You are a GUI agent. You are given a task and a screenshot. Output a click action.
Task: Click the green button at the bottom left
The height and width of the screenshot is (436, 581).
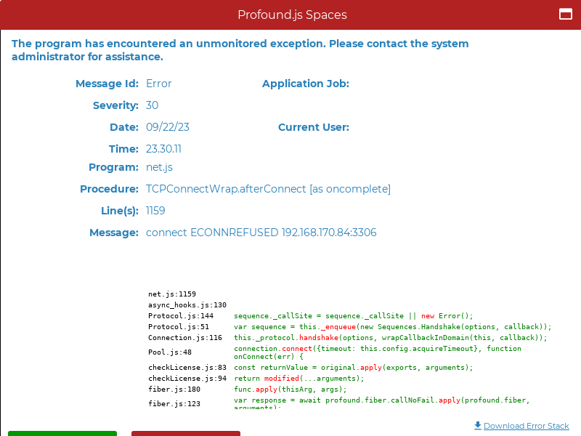point(62,433)
